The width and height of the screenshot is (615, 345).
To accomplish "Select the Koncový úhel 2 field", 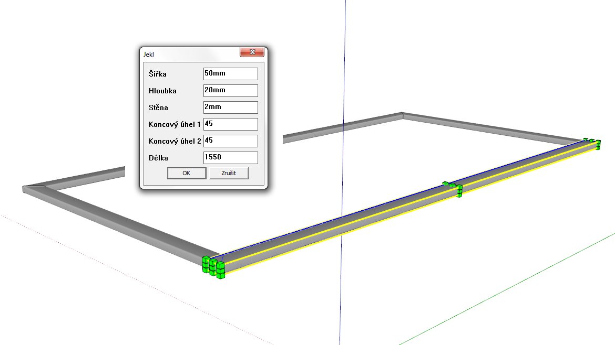I will pyautogui.click(x=230, y=141).
